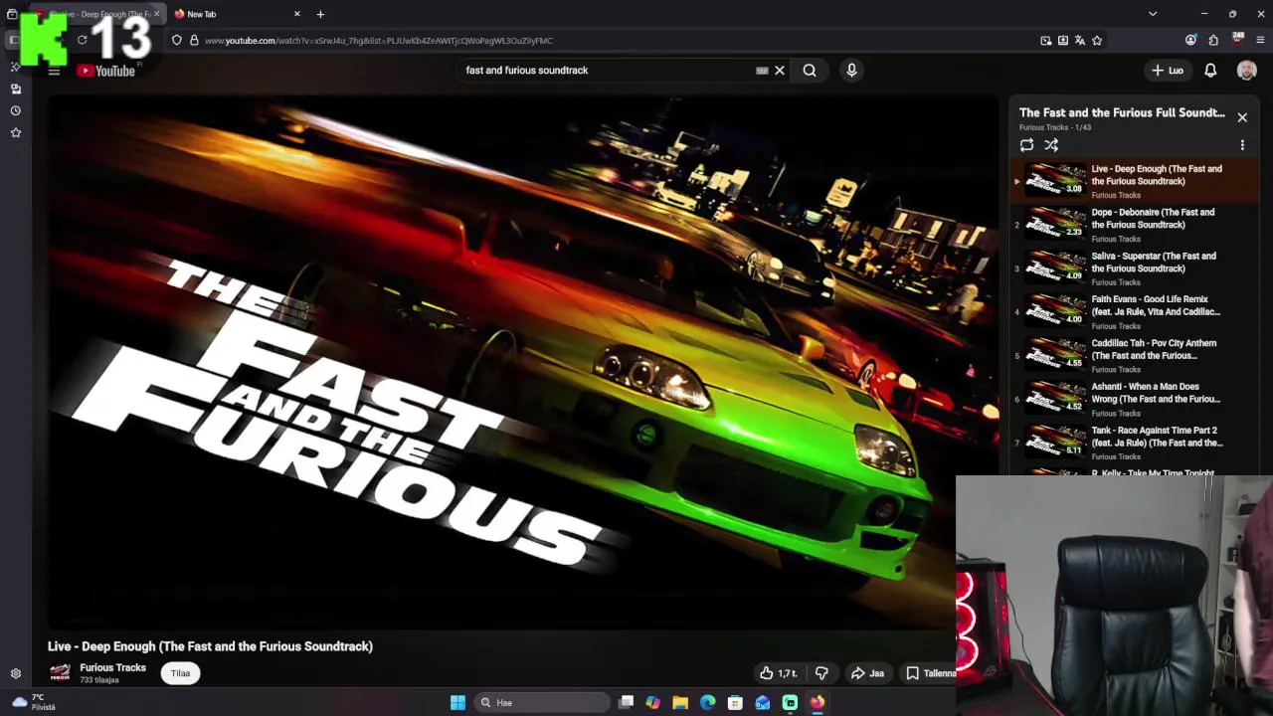Focus the browser address bar URL
This screenshot has height=716, width=1273.
tap(378, 41)
